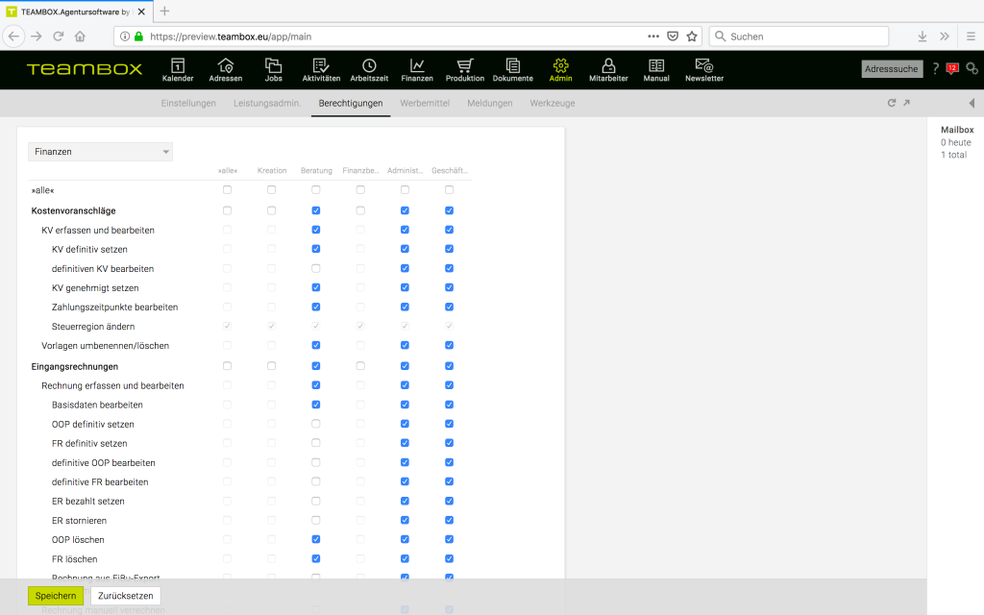Open view in new window arrow icon
Image resolution: width=984 pixels, height=615 pixels.
coord(906,103)
